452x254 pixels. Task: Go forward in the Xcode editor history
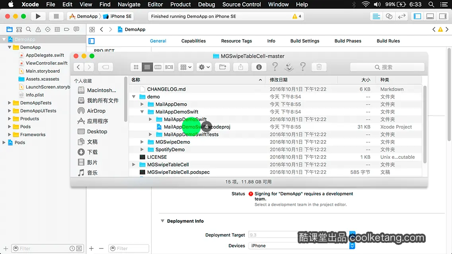[110, 29]
